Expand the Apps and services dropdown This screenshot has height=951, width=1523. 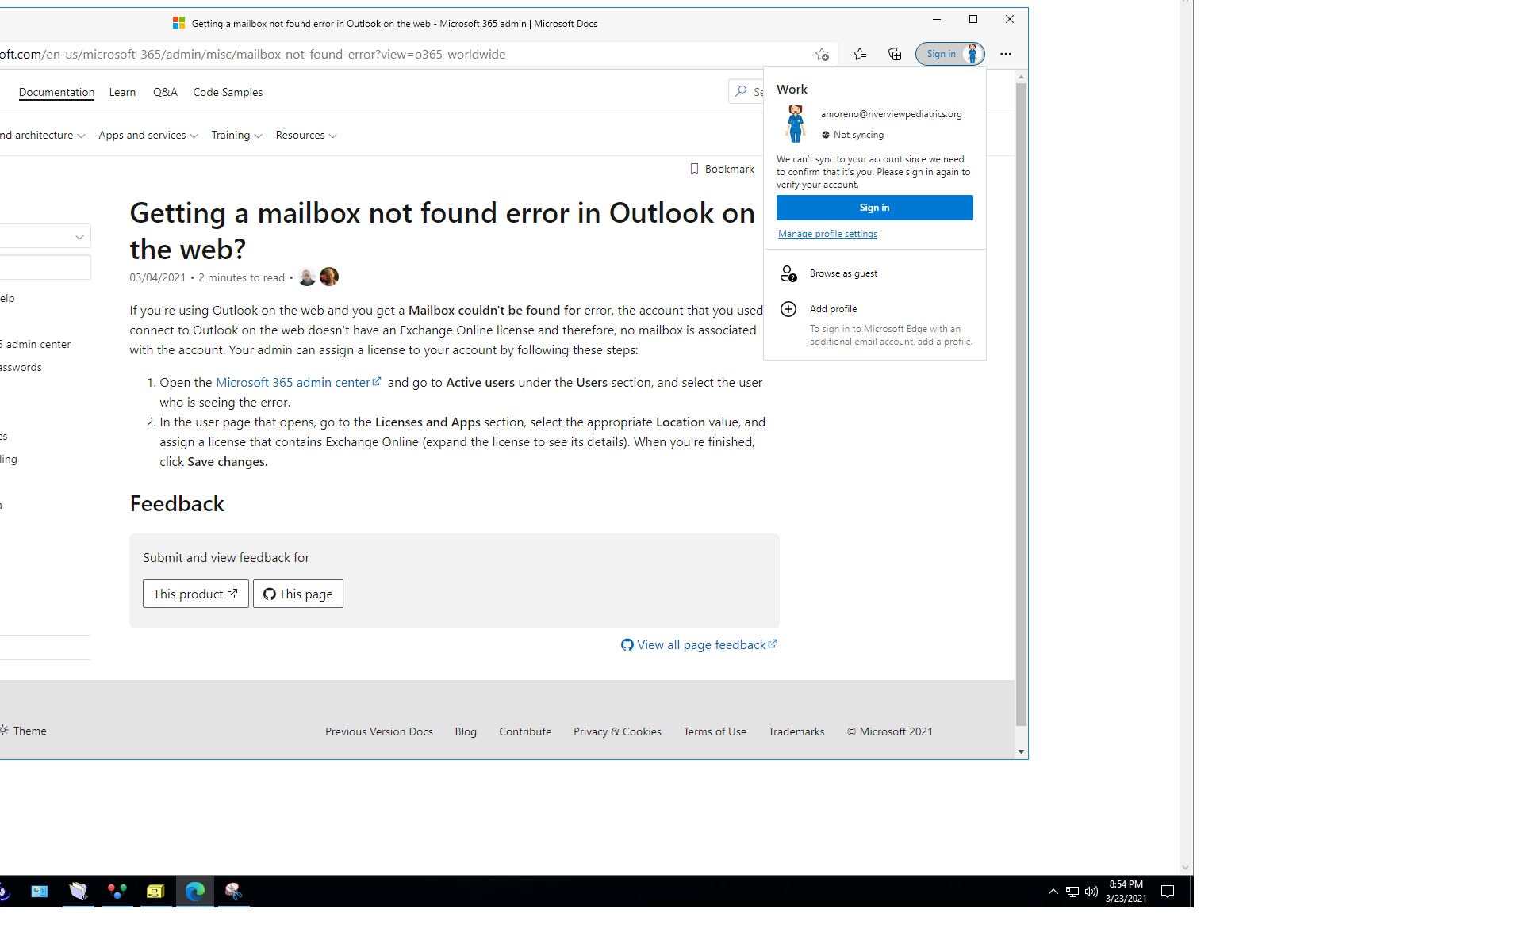pyautogui.click(x=148, y=136)
